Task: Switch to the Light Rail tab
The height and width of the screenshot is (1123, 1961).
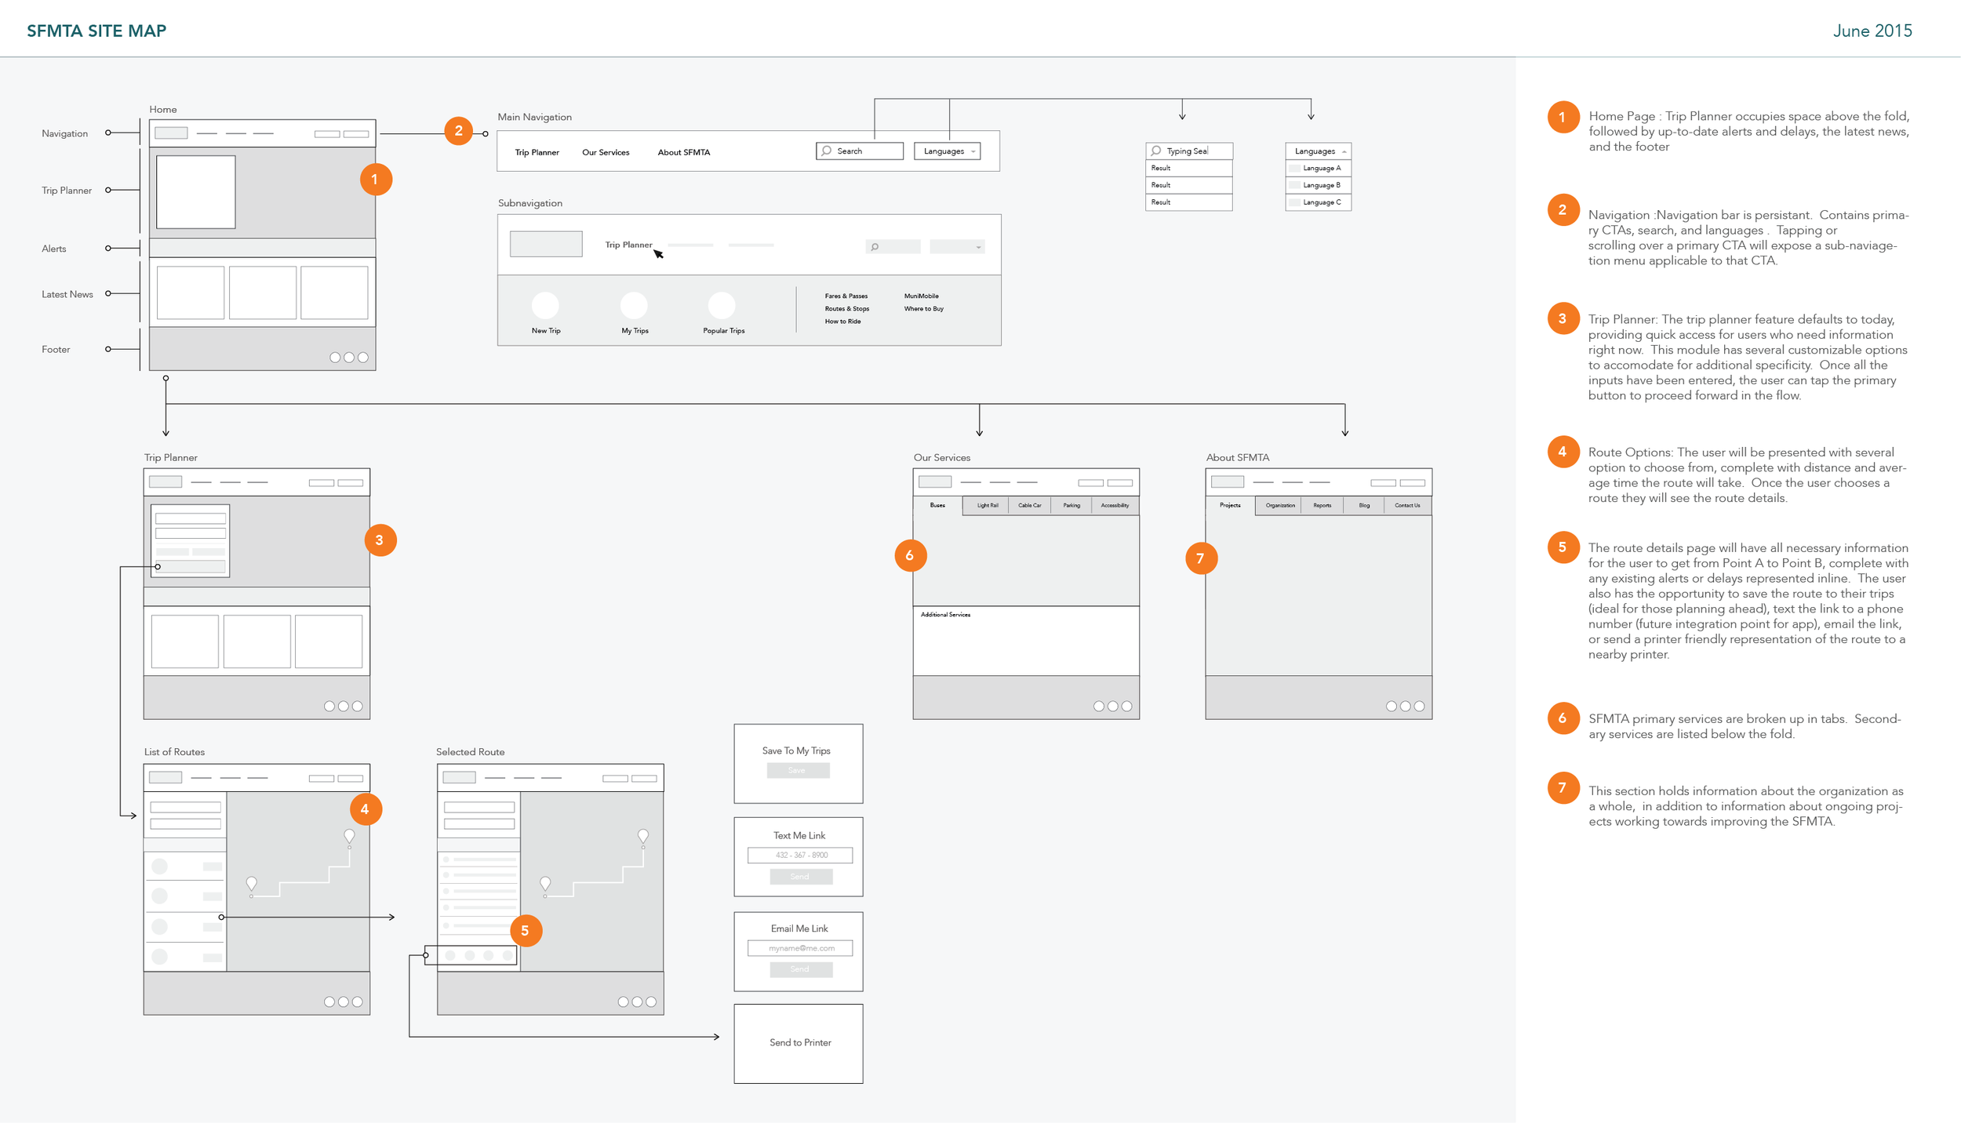Action: tap(988, 506)
